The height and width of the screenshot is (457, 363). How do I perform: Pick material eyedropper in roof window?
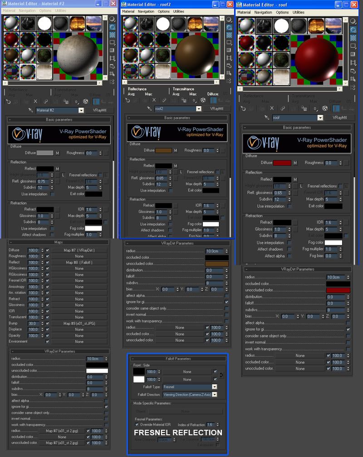[267, 117]
